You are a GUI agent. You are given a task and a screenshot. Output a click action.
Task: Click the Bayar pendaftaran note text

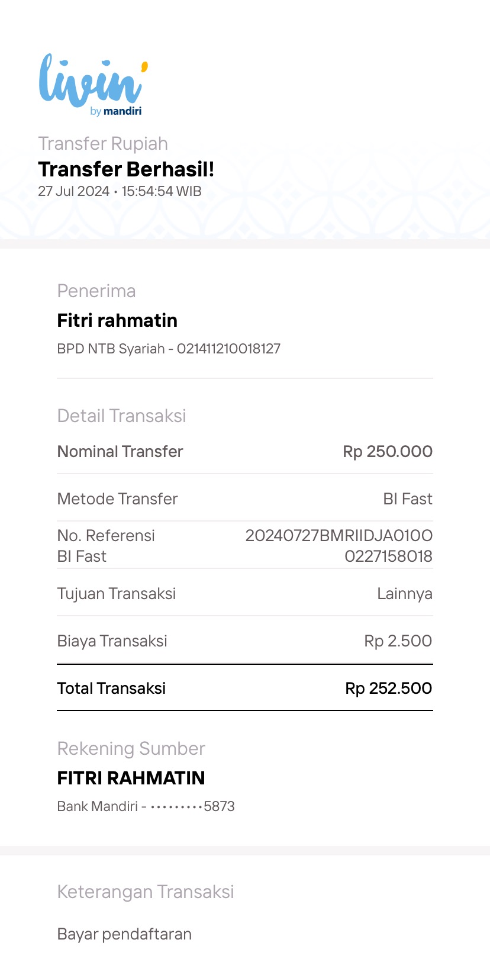pos(124,934)
